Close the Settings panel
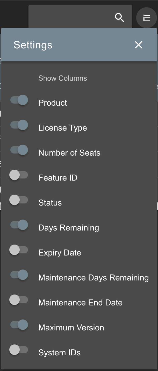Image resolution: width=158 pixels, height=371 pixels. click(139, 45)
